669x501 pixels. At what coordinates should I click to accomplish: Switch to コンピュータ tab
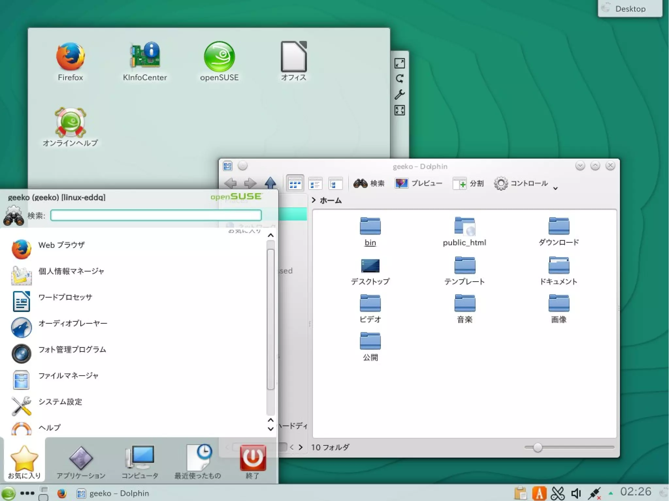coord(140,462)
